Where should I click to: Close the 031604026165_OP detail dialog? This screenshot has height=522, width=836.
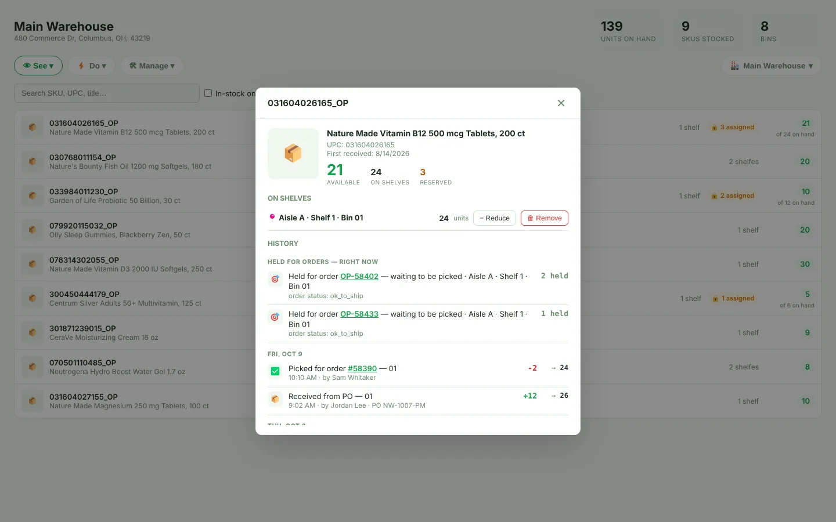pyautogui.click(x=561, y=103)
